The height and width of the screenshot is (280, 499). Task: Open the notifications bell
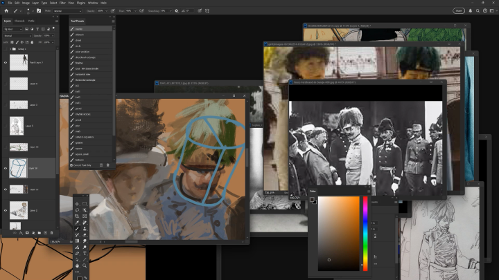[471, 11]
